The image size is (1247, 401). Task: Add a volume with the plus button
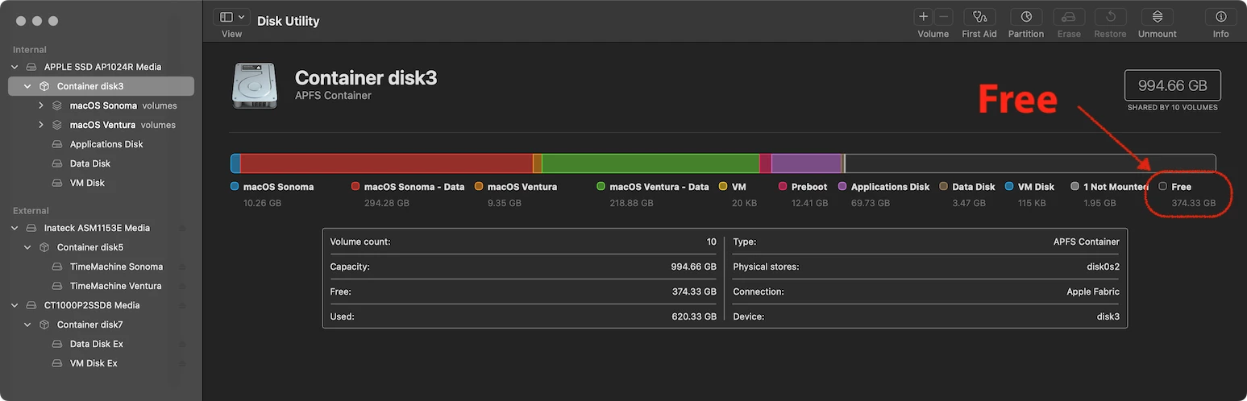923,17
